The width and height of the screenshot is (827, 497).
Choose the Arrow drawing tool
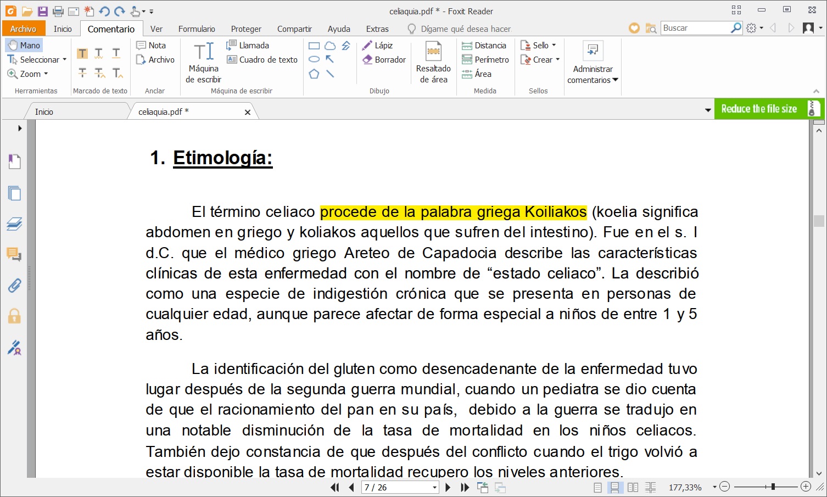point(330,59)
